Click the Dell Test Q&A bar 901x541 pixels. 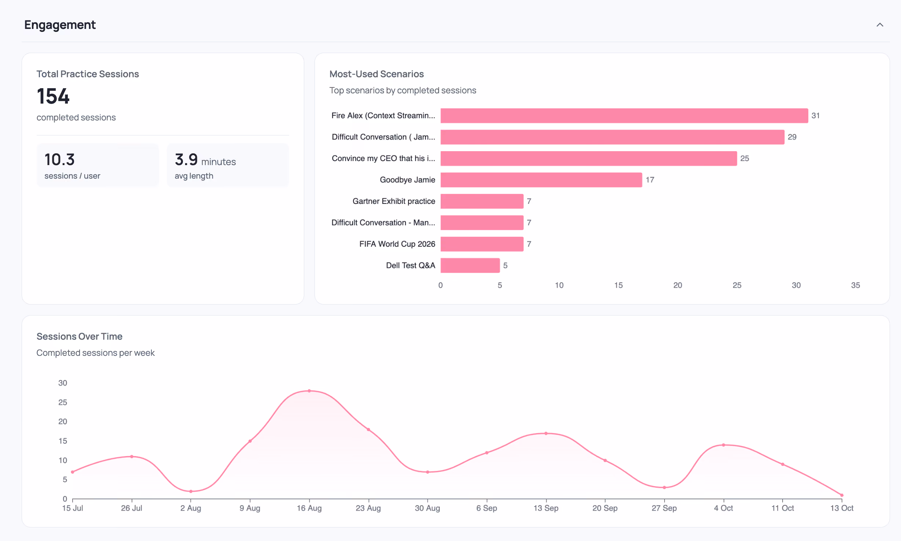click(x=470, y=265)
